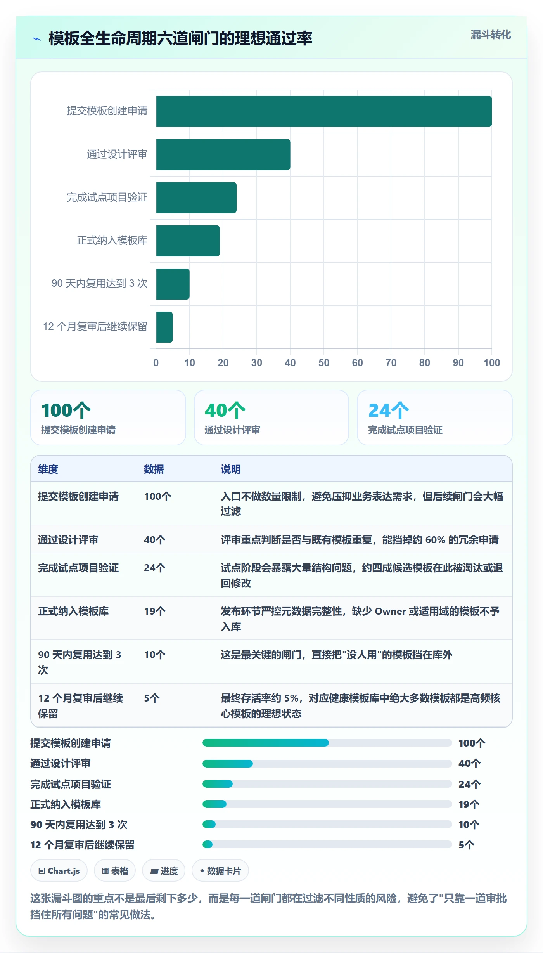Click the 12 个月复审后继续保留 progress bar
The image size is (543, 953).
coord(327,844)
